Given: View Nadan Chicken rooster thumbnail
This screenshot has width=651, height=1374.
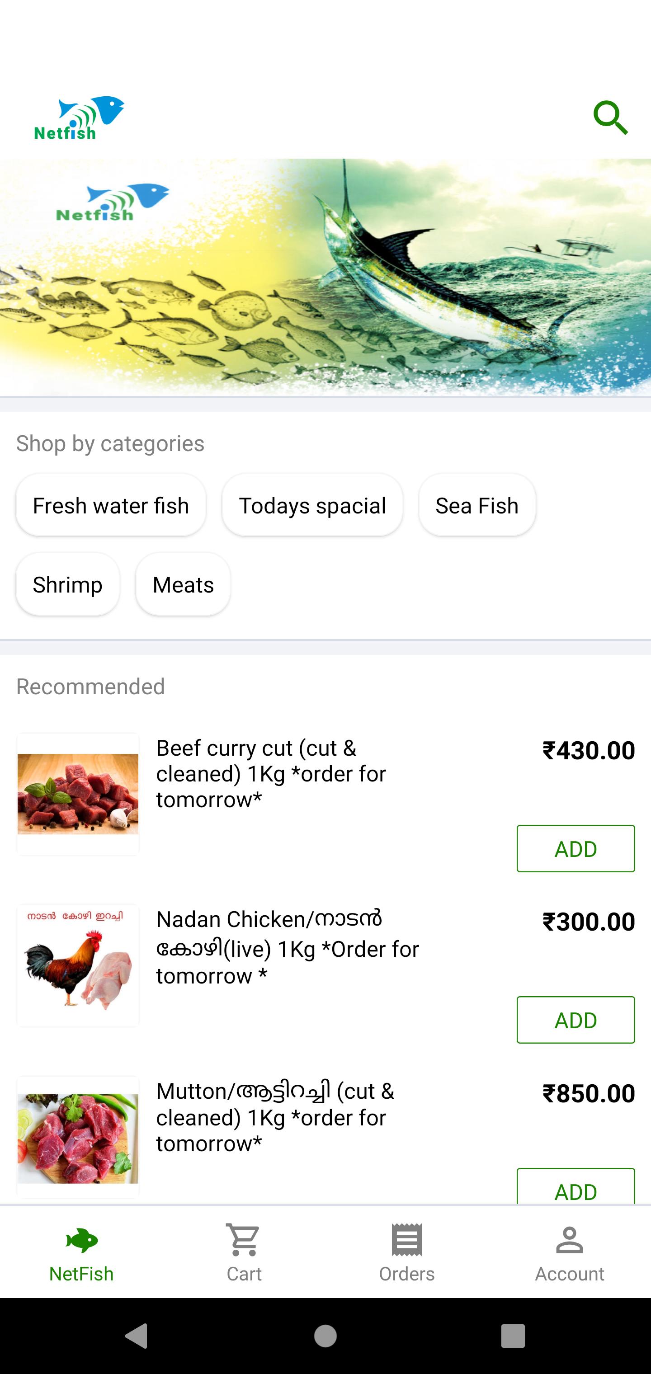Looking at the screenshot, I should 78,966.
